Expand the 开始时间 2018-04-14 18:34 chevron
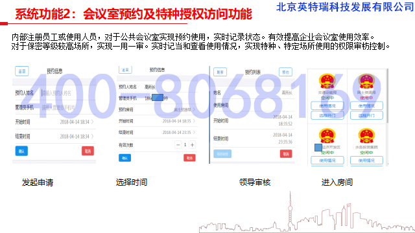Screen dimensions: 415x233 pos(92,122)
